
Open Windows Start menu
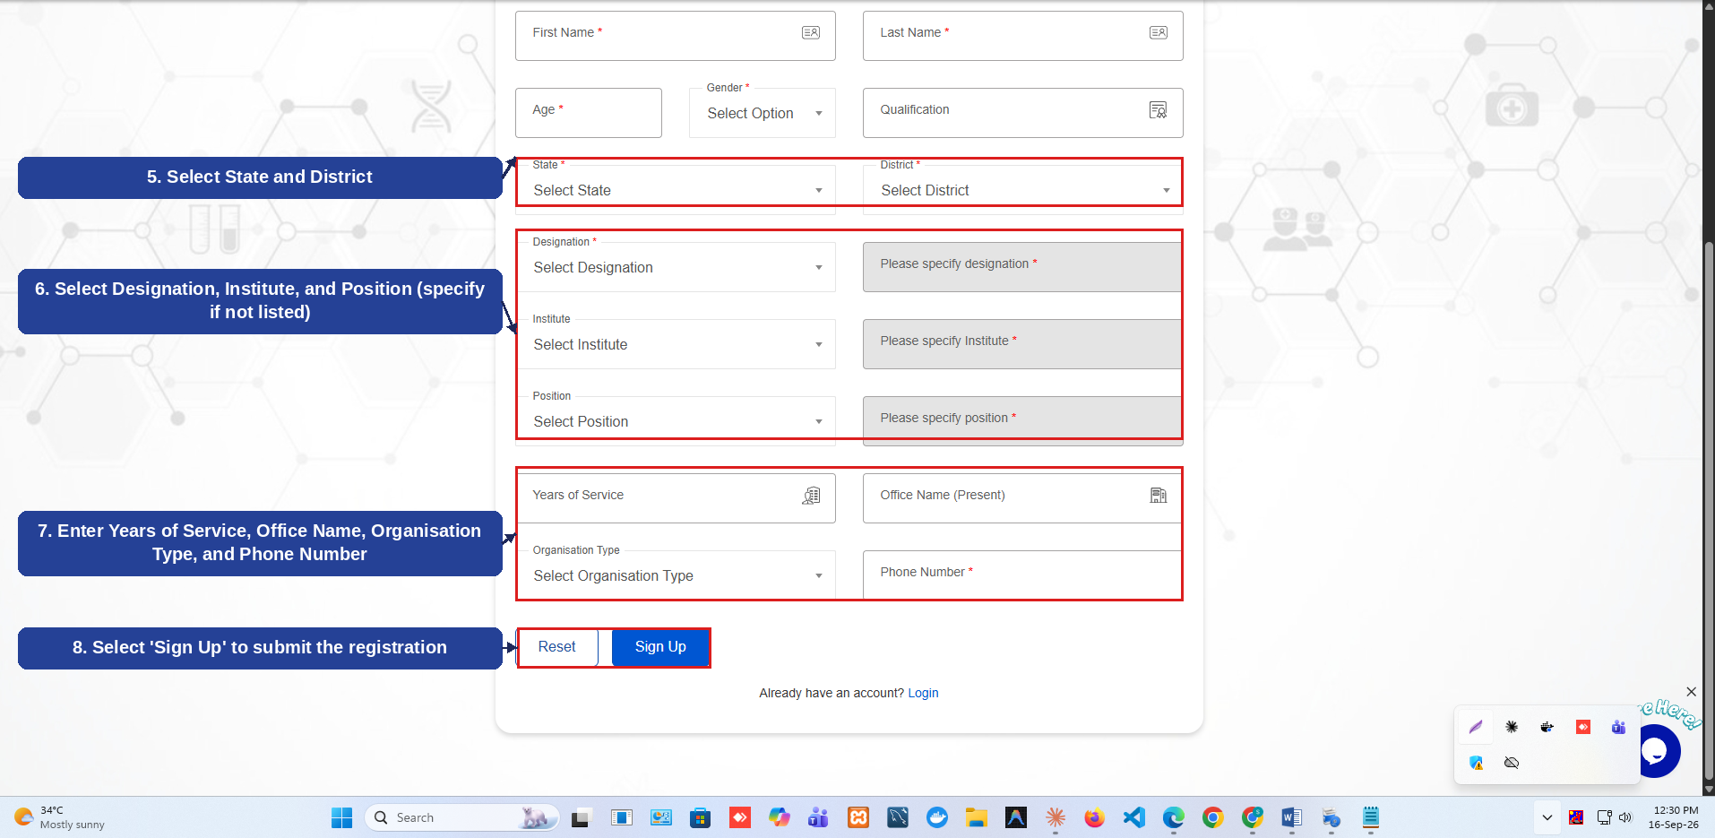click(341, 817)
